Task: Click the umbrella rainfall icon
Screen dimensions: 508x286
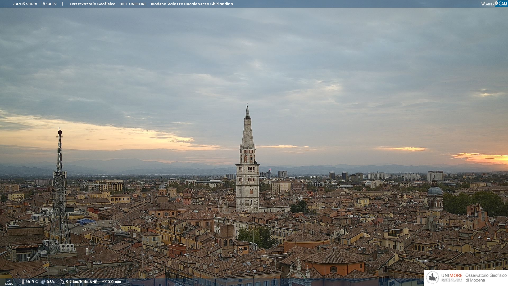Action: [104, 282]
